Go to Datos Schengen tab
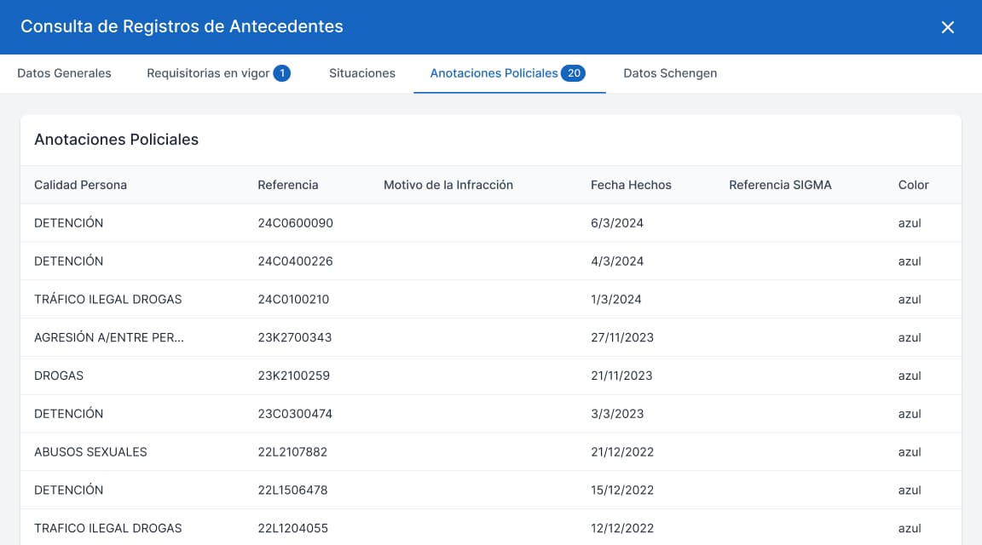982x545 pixels. (670, 73)
